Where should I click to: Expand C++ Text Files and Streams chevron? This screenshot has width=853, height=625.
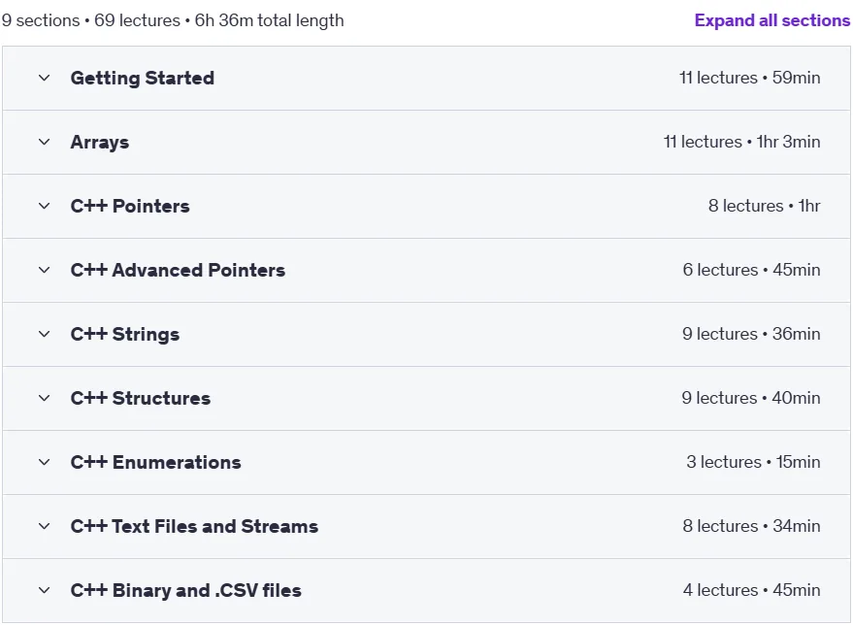(x=44, y=526)
